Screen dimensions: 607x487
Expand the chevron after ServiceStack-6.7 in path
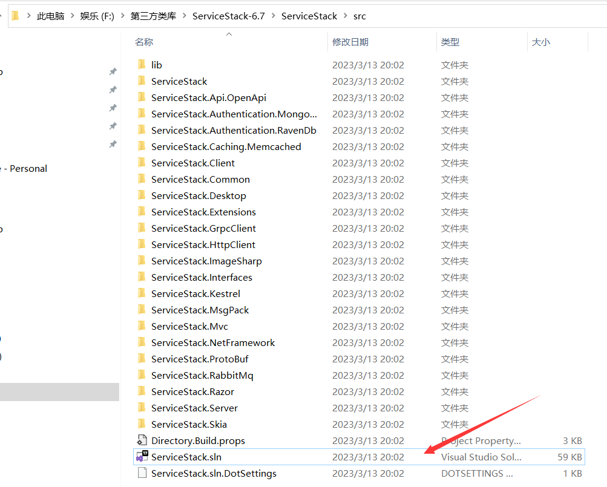[274, 16]
